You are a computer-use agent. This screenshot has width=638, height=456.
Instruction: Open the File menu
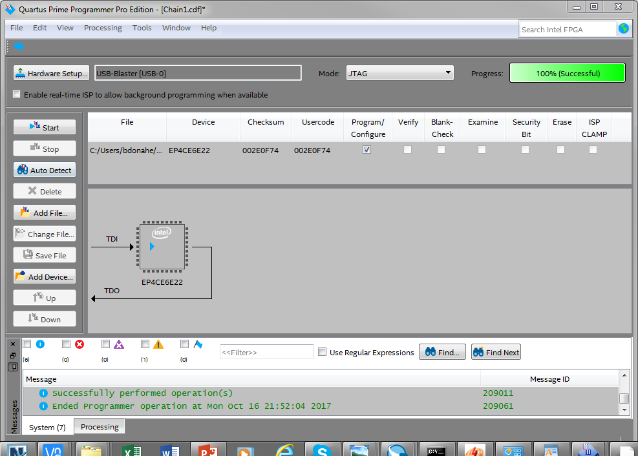pyautogui.click(x=17, y=28)
